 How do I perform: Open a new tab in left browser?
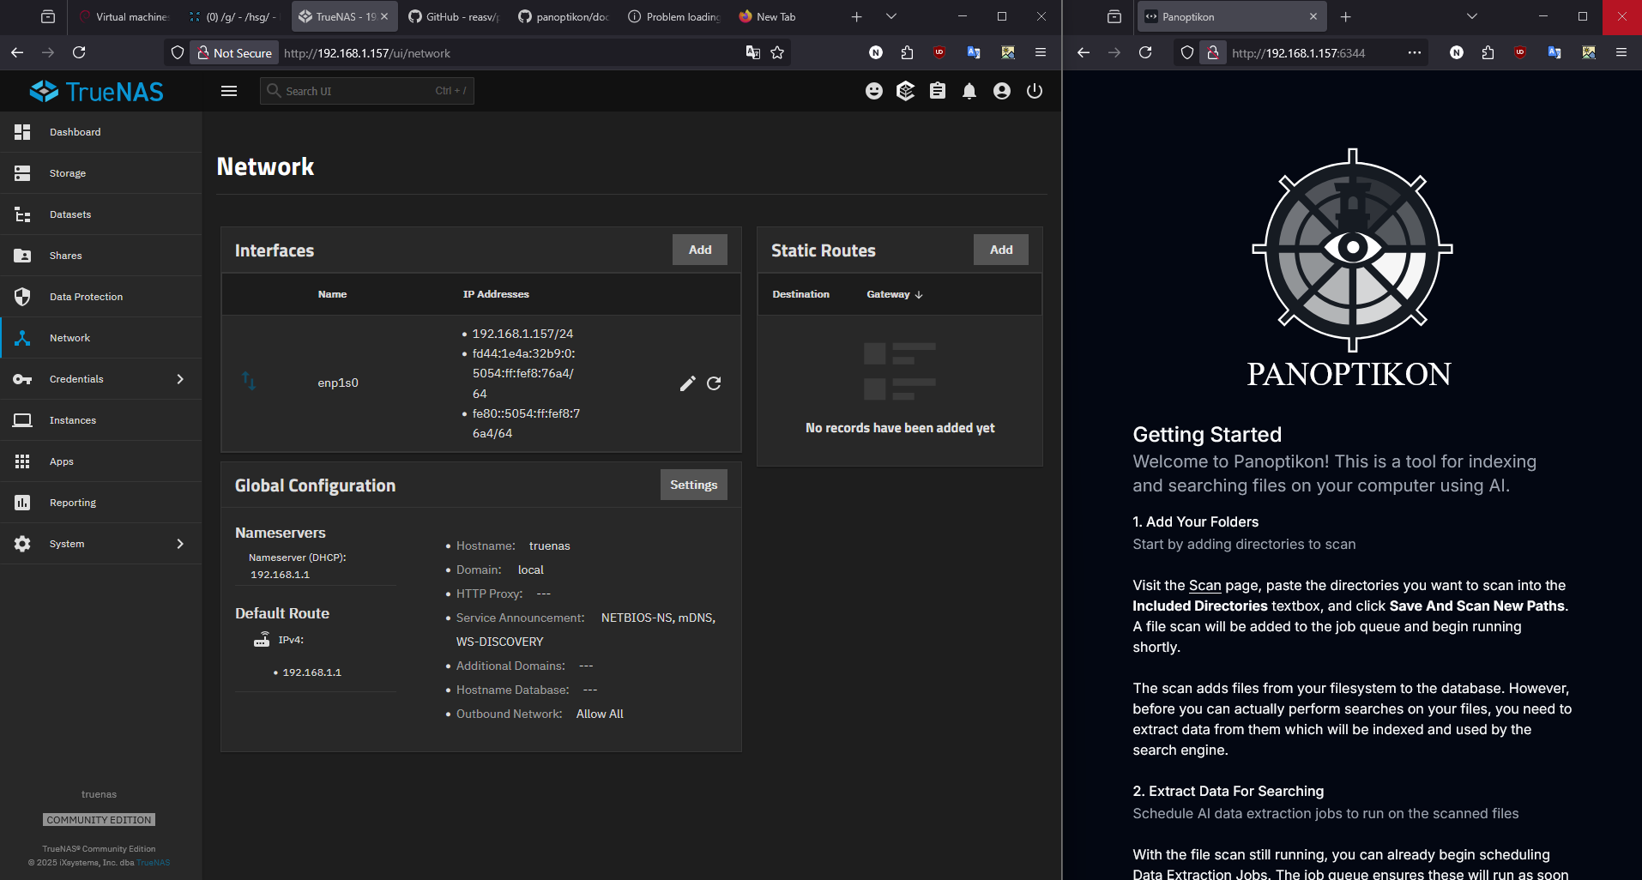coord(856,16)
